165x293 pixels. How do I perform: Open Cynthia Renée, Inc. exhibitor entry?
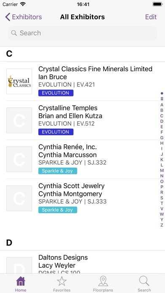pos(82,160)
